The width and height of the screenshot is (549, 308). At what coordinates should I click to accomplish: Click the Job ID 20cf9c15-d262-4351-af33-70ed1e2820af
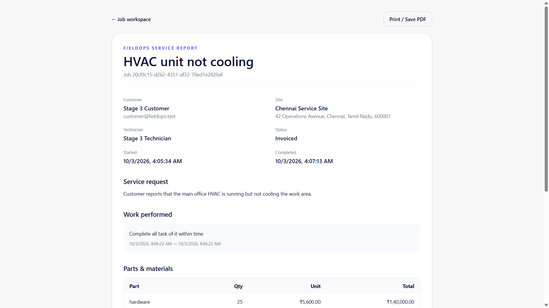click(173, 75)
